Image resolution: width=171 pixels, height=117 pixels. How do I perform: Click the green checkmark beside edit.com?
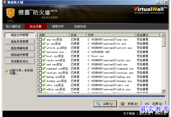[44, 85]
